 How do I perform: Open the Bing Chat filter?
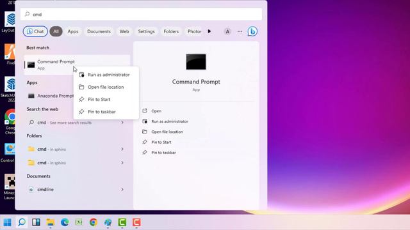35,31
